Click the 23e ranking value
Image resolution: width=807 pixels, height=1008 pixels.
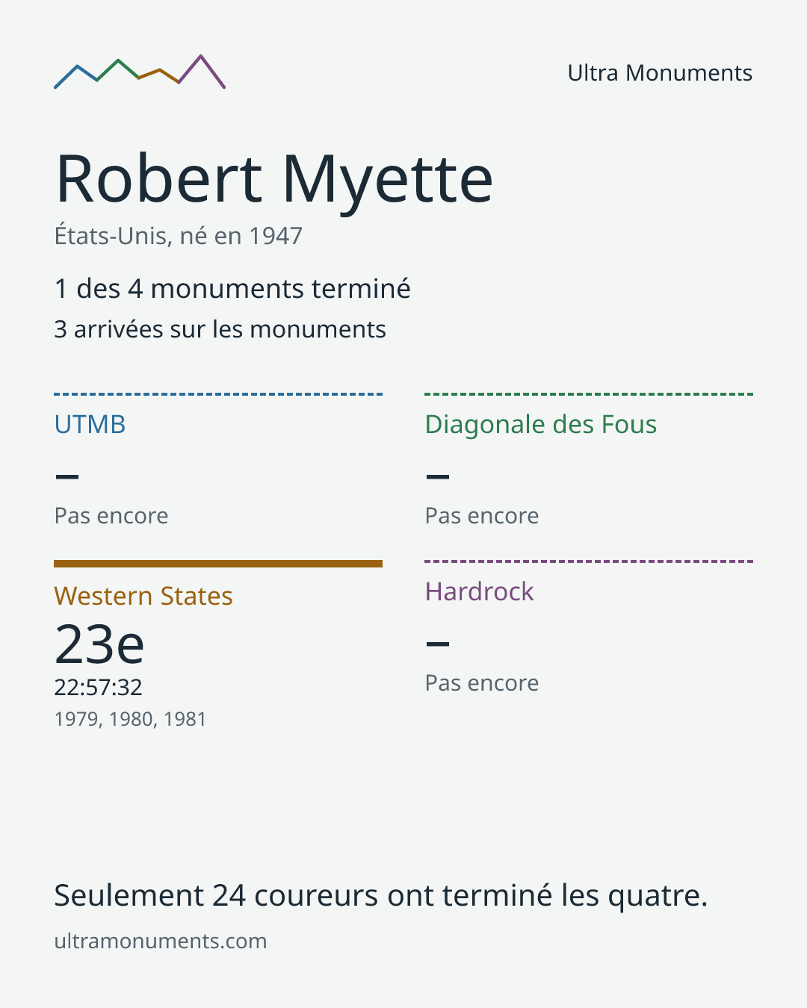click(99, 644)
